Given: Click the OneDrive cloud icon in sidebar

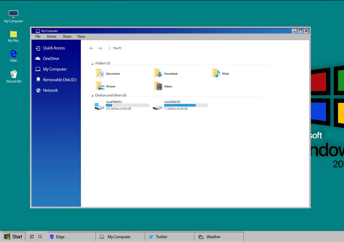Looking at the screenshot, I should [x=38, y=58].
